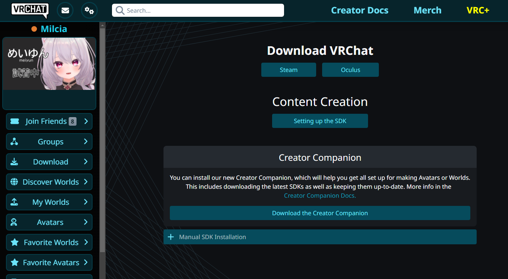Image resolution: width=508 pixels, height=279 pixels.
Task: Click the Favorite Worlds star icon
Action: click(x=15, y=242)
